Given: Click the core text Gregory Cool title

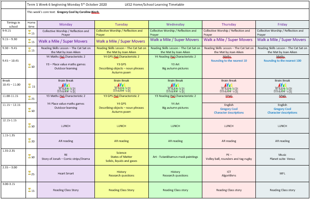Looking at the screenshot, I should (x=78, y=12).
